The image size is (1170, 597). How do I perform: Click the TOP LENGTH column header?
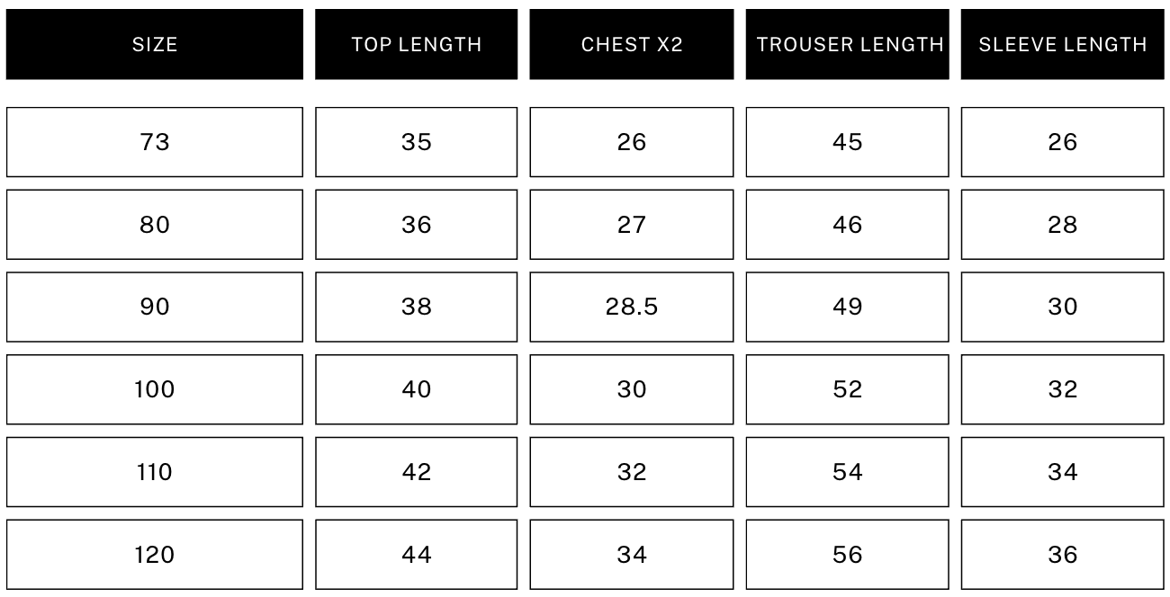click(417, 45)
